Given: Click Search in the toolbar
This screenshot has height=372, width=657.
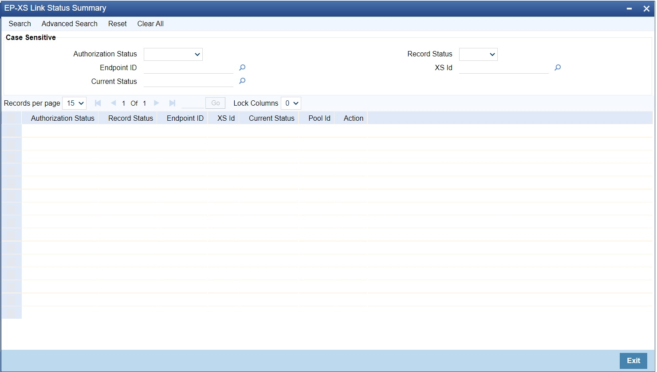Looking at the screenshot, I should [x=20, y=24].
